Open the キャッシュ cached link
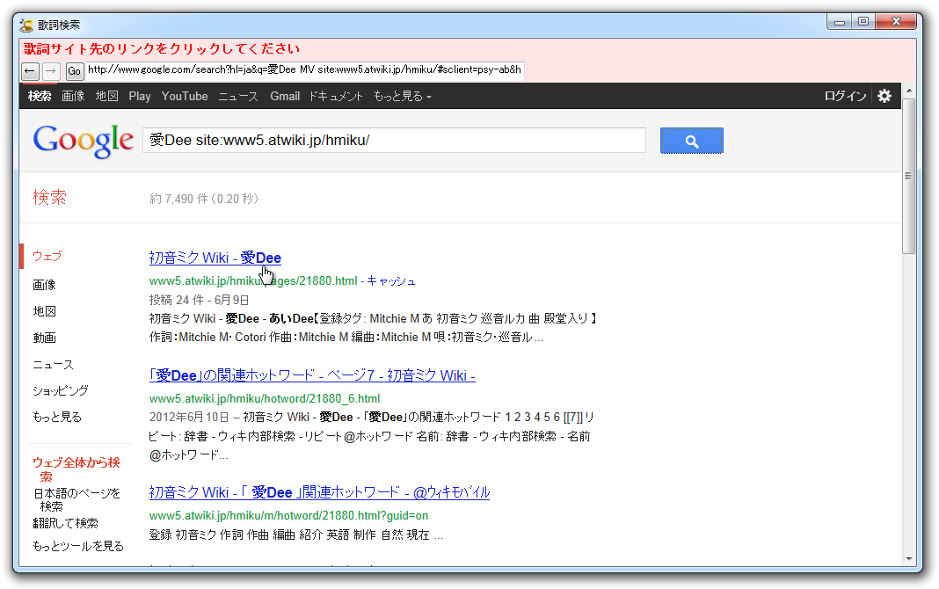The image size is (939, 589). pyautogui.click(x=391, y=280)
